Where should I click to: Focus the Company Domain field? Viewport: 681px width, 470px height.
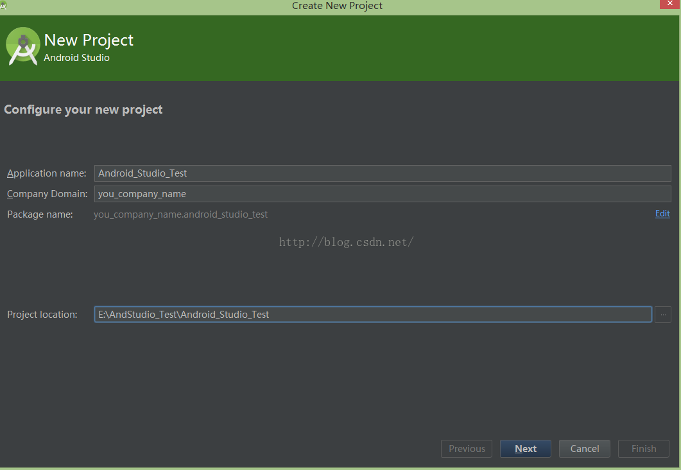[x=382, y=194]
